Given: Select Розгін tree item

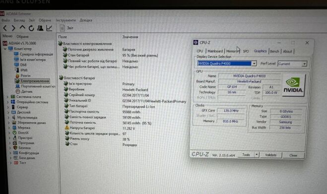Looking at the screenshot, I should tap(23, 75).
